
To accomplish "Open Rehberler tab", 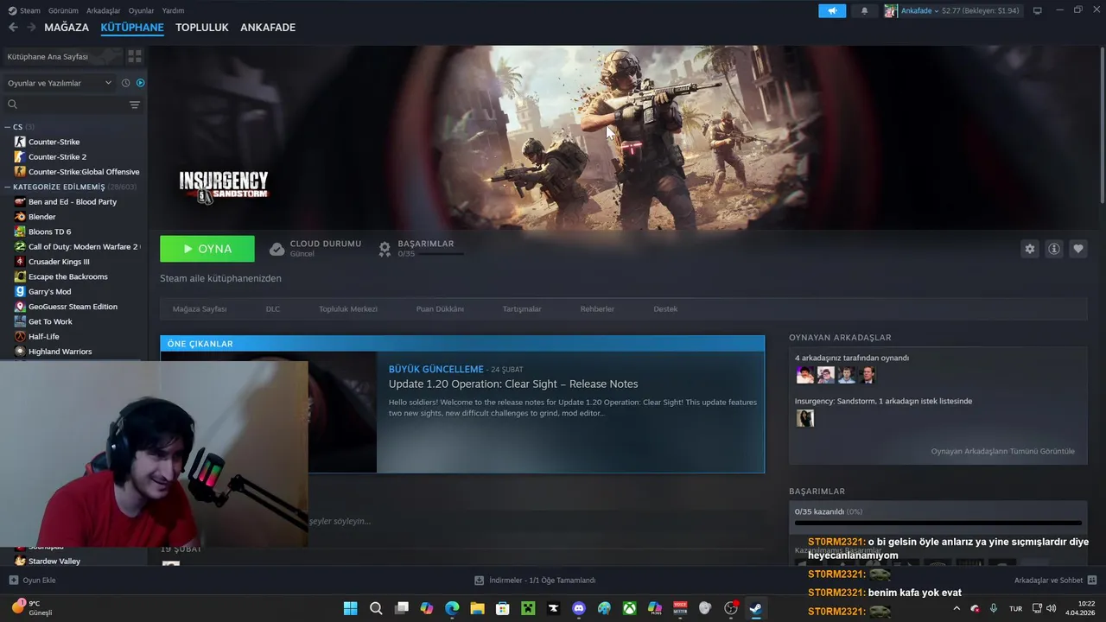I will tap(597, 308).
